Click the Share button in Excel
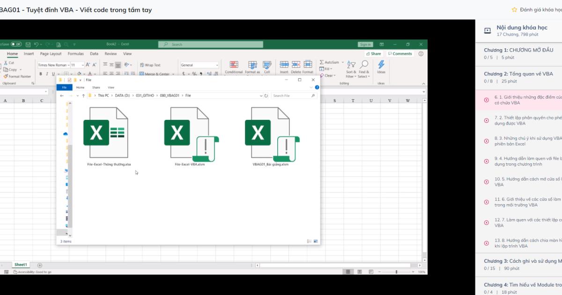Viewport: 562px width, 295px height. click(x=374, y=54)
